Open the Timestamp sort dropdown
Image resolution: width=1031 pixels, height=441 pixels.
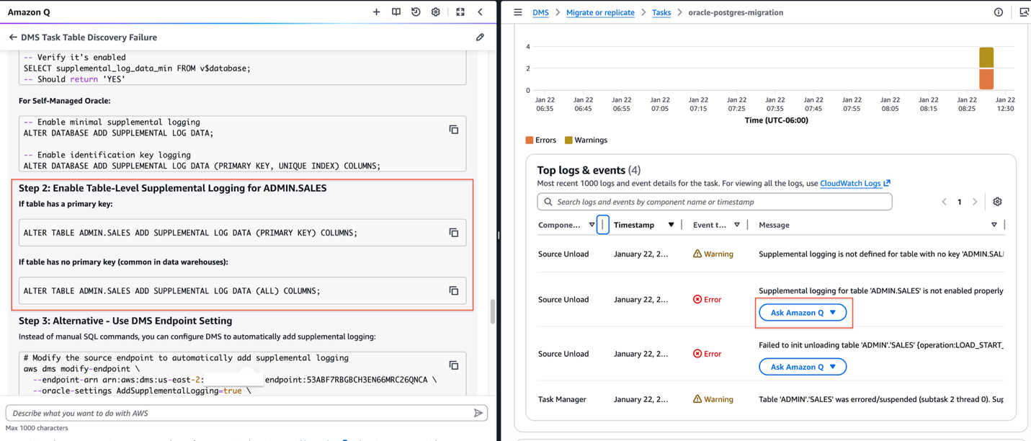671,224
